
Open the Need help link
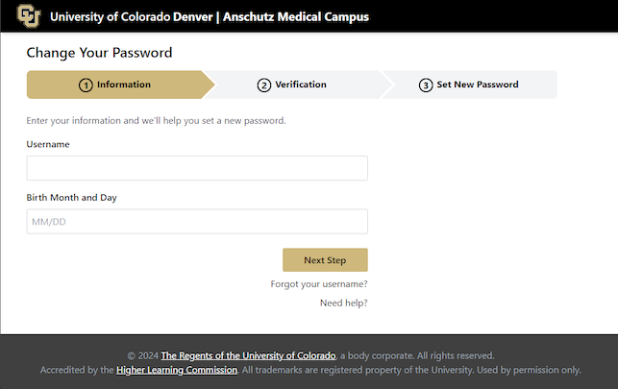tap(344, 303)
